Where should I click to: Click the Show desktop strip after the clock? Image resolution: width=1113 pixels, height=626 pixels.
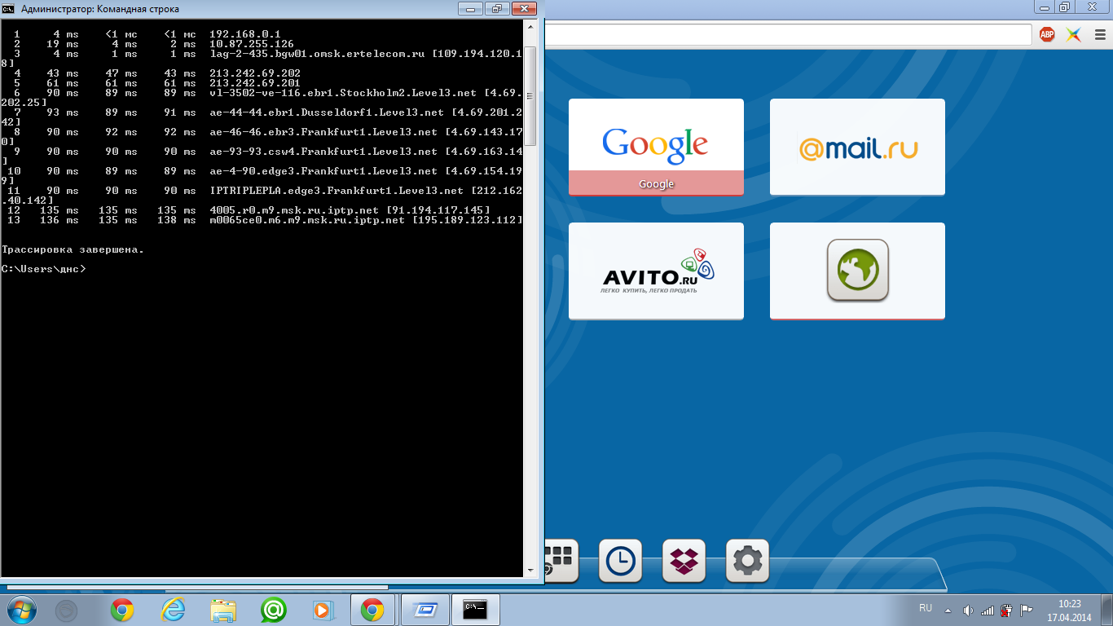1107,610
